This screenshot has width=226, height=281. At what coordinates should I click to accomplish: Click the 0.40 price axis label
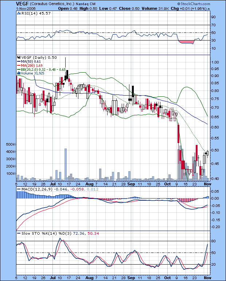click(x=215, y=178)
